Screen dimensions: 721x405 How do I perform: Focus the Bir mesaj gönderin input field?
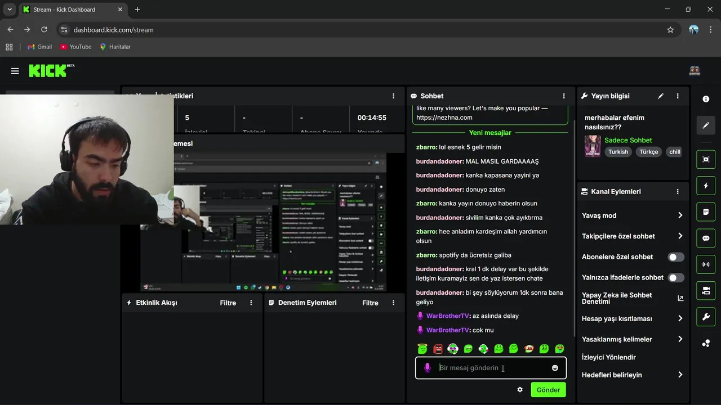(491, 368)
